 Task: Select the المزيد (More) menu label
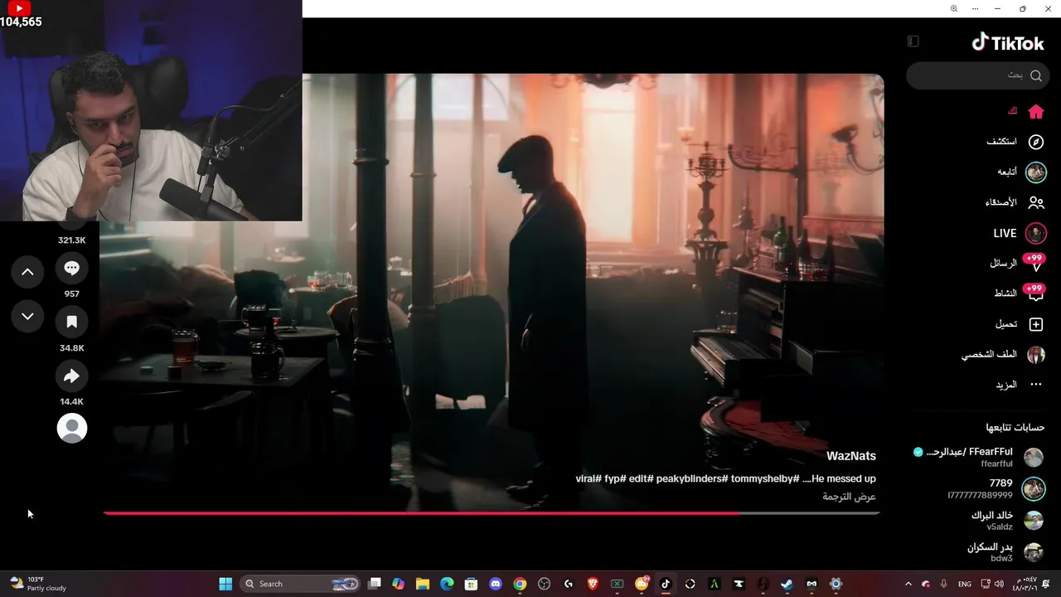[1006, 385]
